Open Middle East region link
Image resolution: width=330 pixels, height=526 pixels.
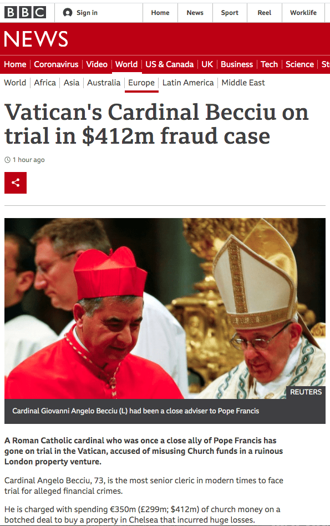tap(243, 83)
